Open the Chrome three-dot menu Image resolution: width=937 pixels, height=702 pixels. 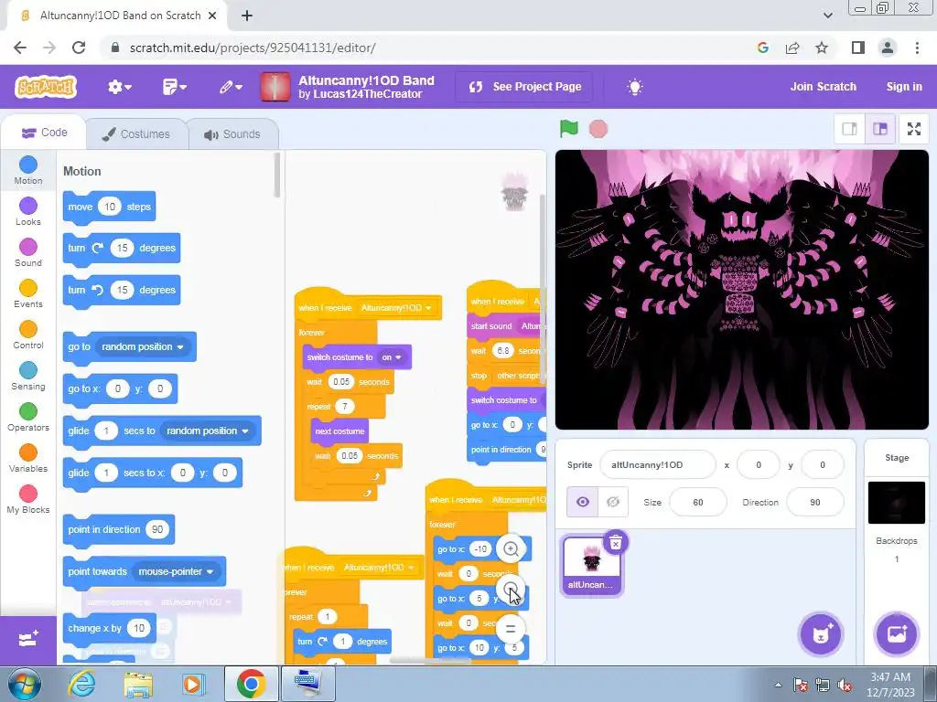[917, 48]
